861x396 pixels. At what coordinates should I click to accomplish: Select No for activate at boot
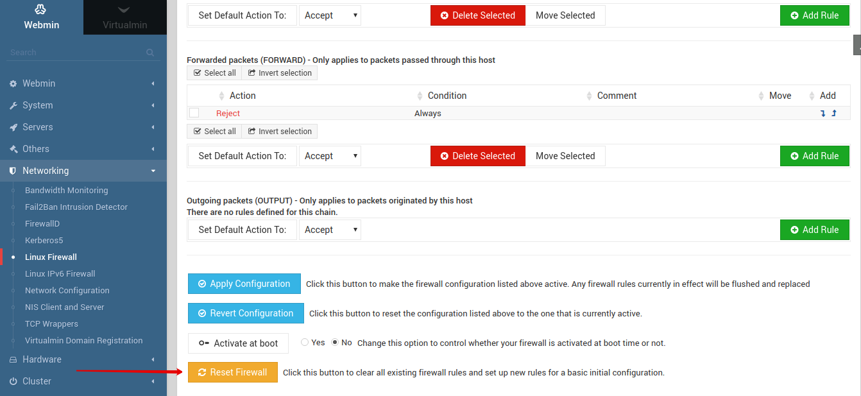[335, 343]
